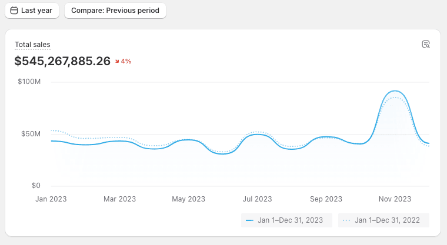Screen dimensions: 447x245
Task: Click the red downward trend arrow
Action: [x=118, y=61]
